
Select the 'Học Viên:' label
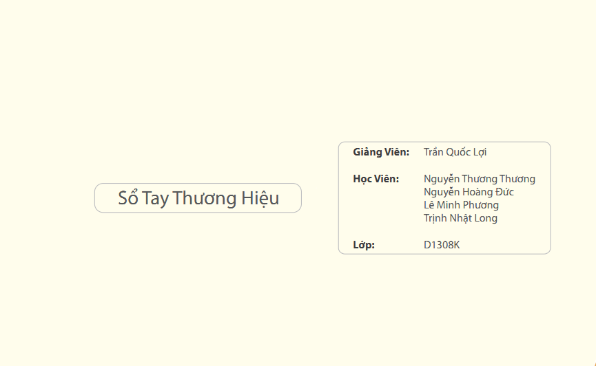(x=376, y=179)
